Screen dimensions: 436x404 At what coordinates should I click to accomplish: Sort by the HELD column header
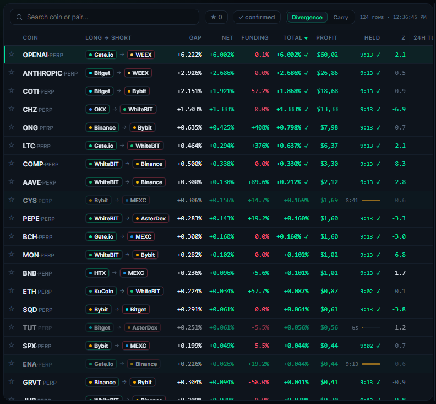[372, 38]
